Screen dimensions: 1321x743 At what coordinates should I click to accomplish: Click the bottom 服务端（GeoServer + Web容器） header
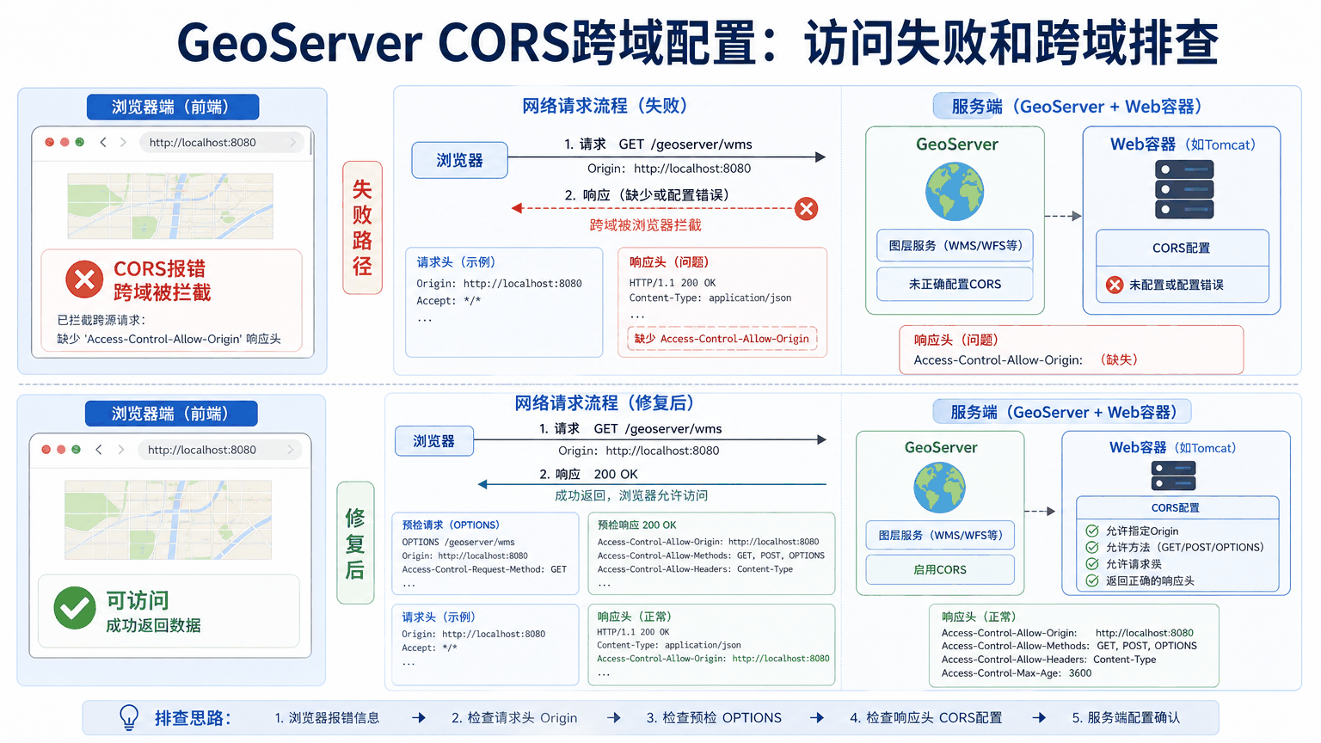click(1062, 412)
